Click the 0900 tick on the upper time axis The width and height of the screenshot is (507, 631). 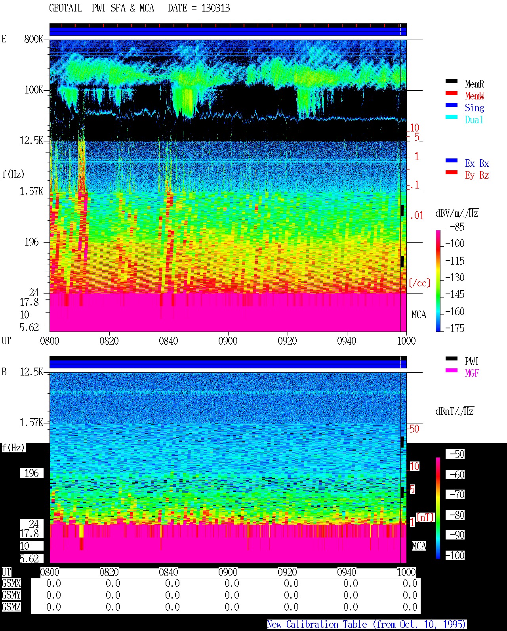pos(228,341)
